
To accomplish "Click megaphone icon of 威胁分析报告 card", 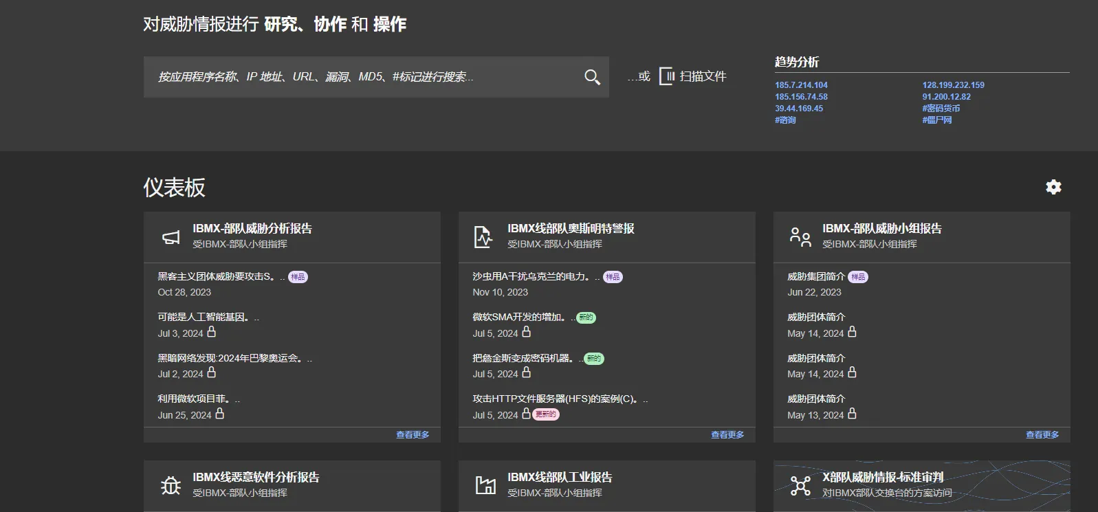I will coord(171,237).
